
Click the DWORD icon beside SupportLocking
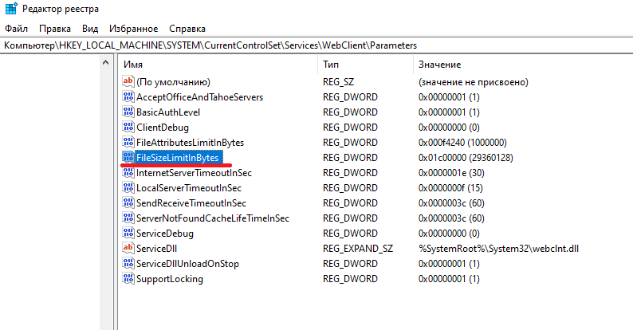click(x=128, y=279)
